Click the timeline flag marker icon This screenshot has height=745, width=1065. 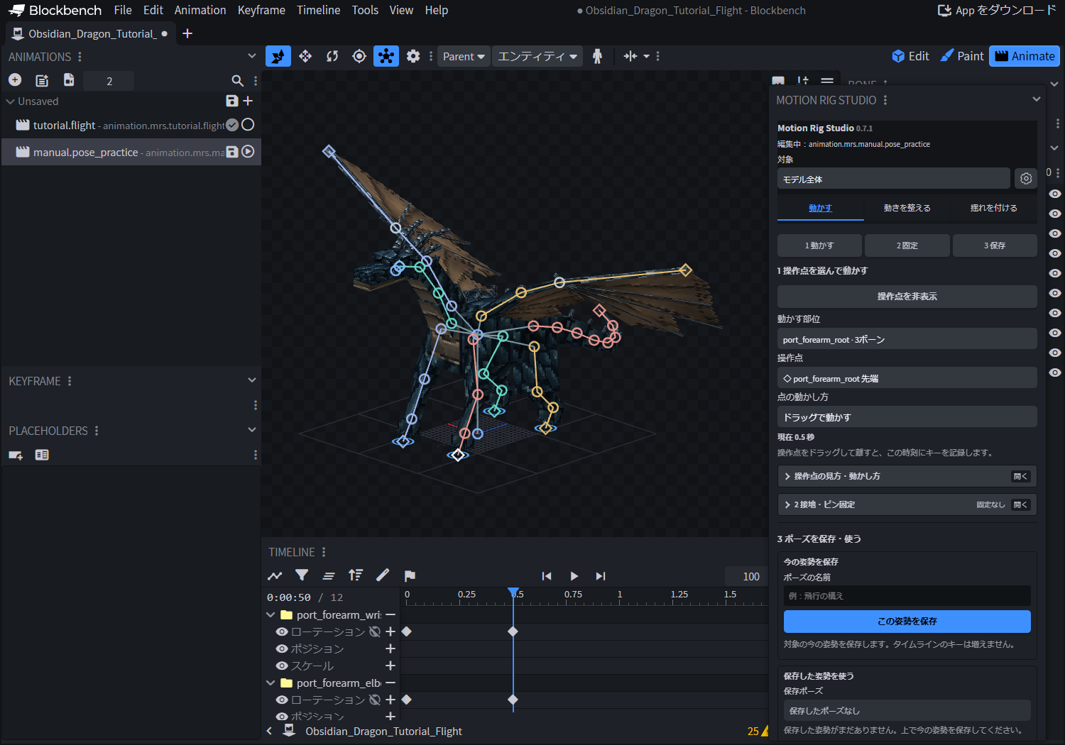point(410,575)
